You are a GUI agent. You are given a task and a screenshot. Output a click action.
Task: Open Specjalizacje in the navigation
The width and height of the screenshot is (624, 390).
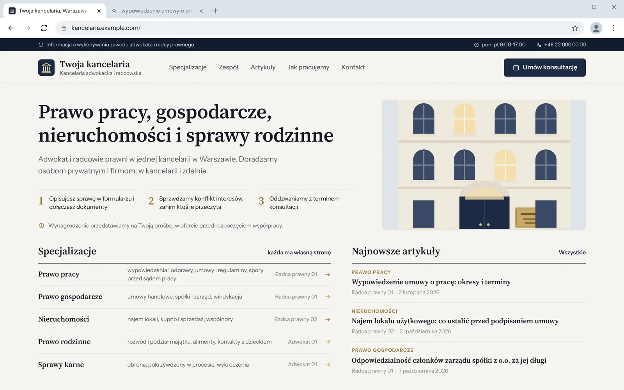188,67
